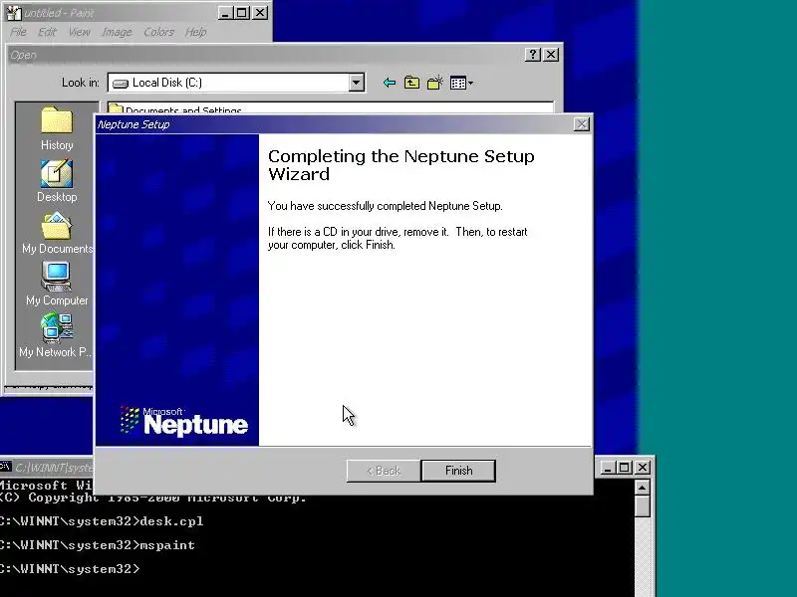Viewport: 797px width, 597px height.
Task: Click command prompt scrollbar up arrow
Action: (x=643, y=488)
